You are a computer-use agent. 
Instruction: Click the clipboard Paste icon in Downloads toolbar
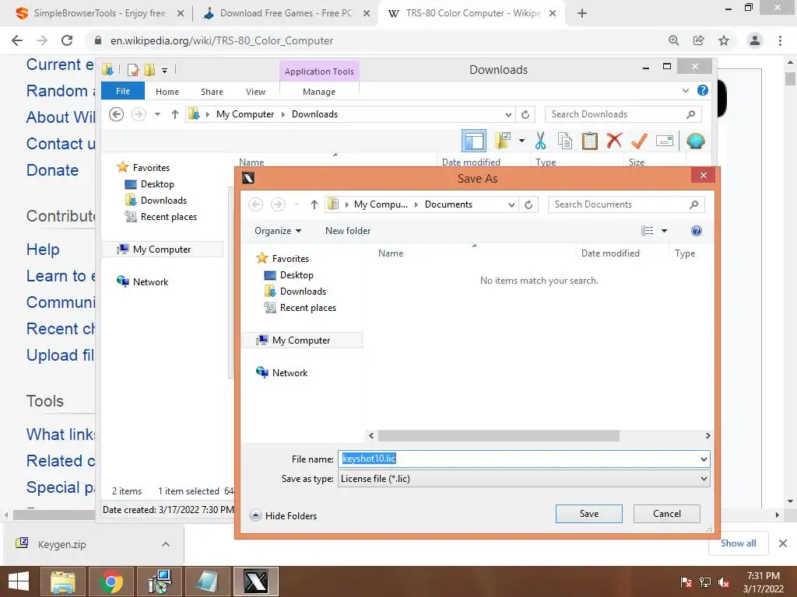point(590,141)
